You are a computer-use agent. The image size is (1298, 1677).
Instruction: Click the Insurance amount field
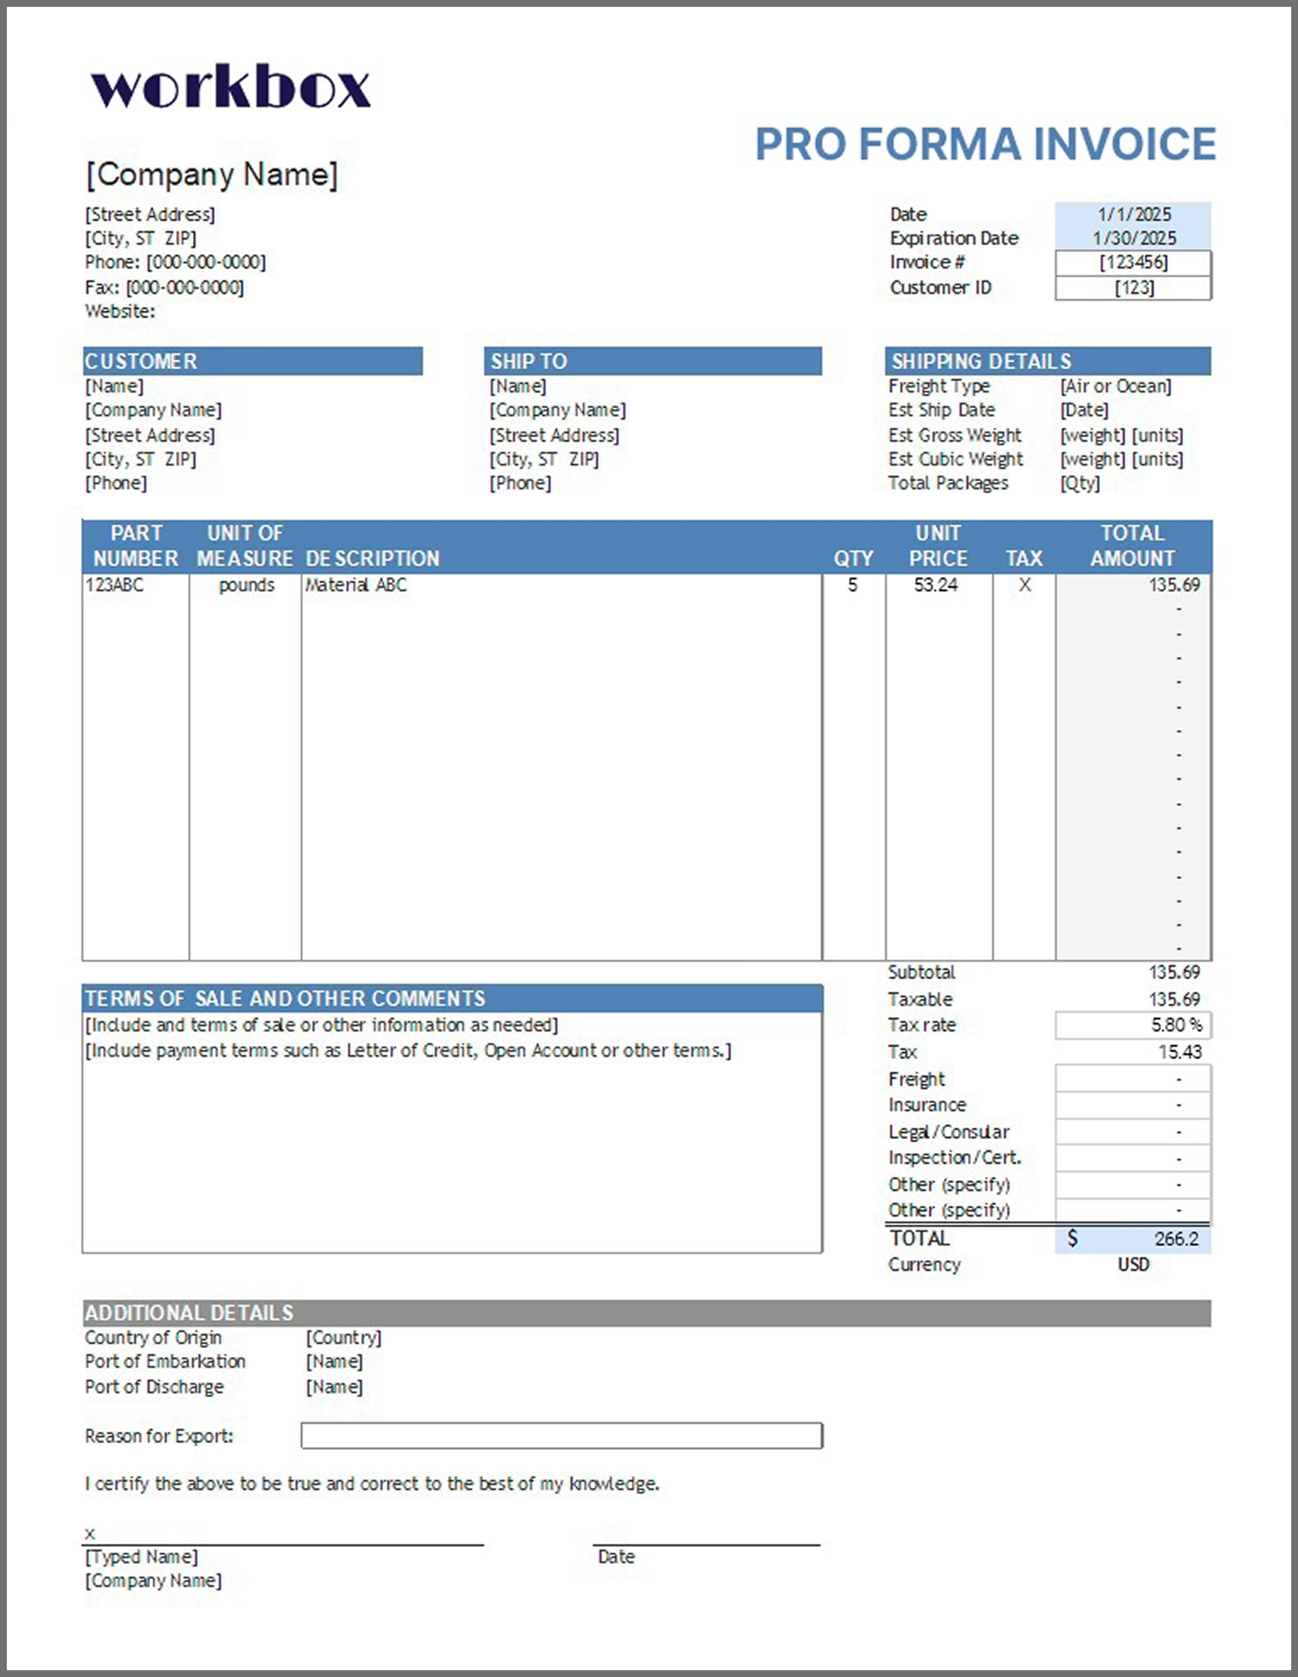1132,1105
